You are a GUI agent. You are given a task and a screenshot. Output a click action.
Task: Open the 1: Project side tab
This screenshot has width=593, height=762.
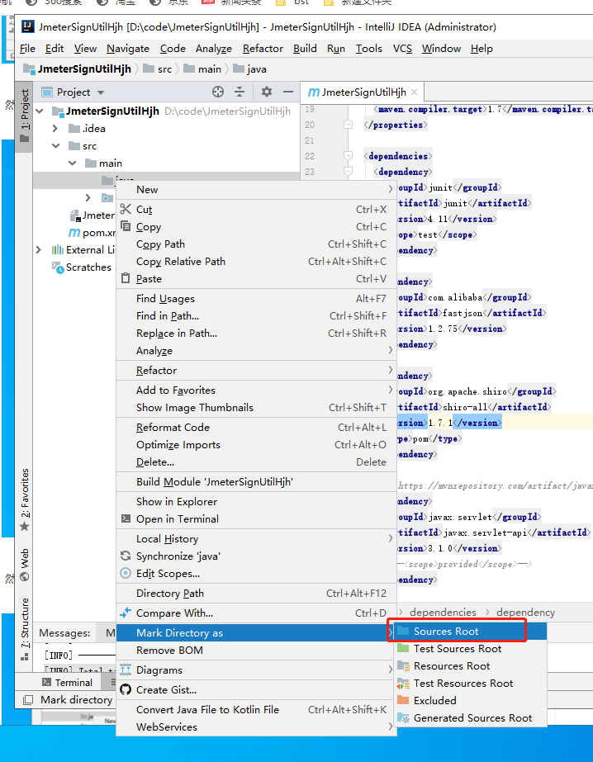tap(24, 116)
